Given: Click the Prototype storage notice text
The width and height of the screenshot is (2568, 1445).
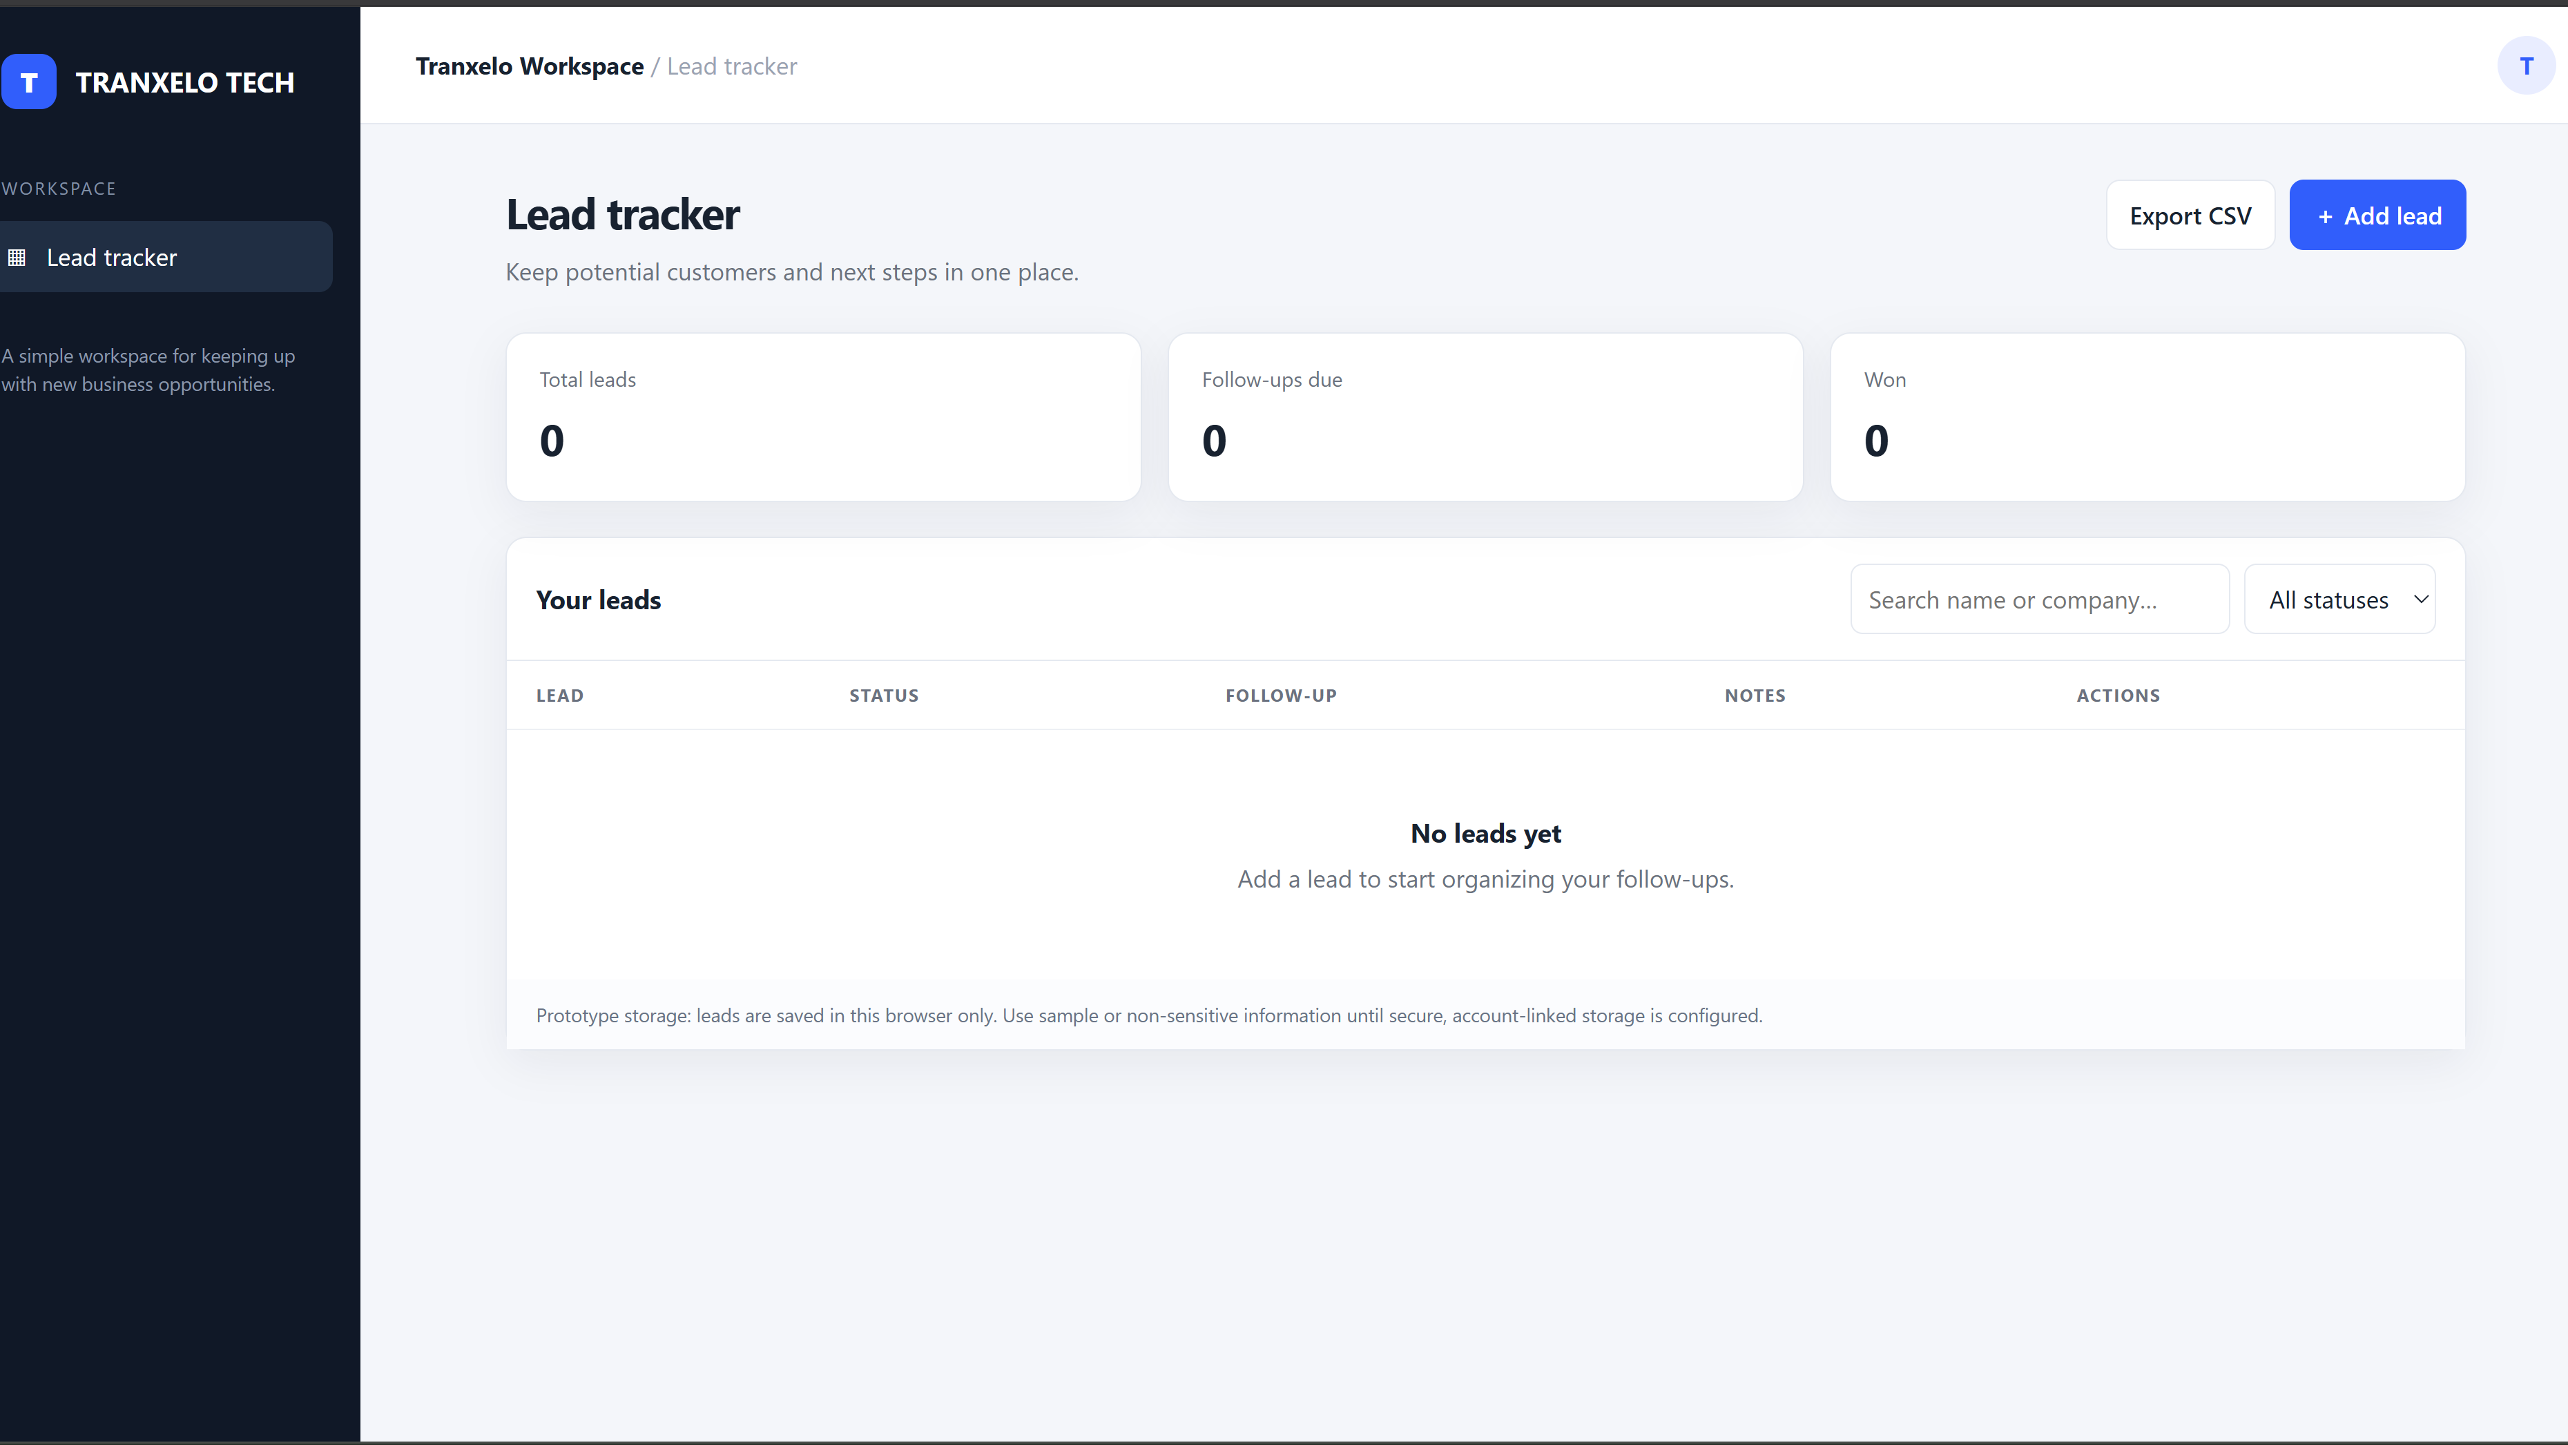Looking at the screenshot, I should tap(1150, 1015).
